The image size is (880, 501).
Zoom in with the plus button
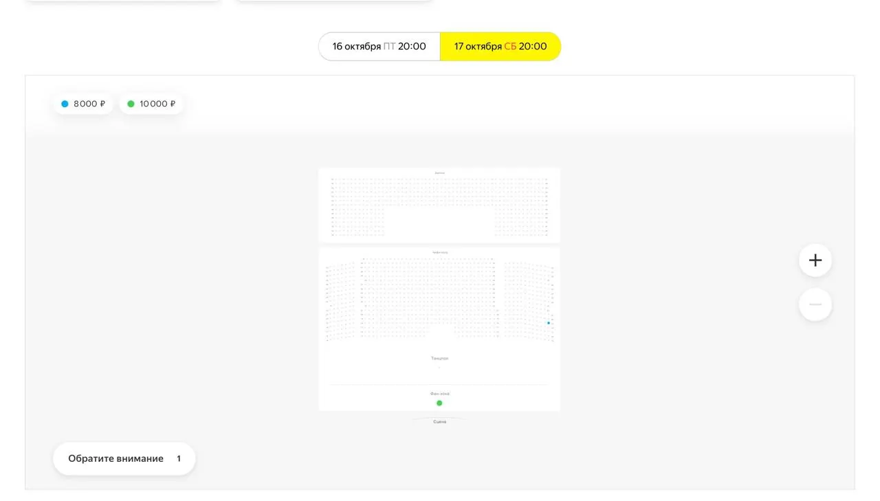click(815, 260)
